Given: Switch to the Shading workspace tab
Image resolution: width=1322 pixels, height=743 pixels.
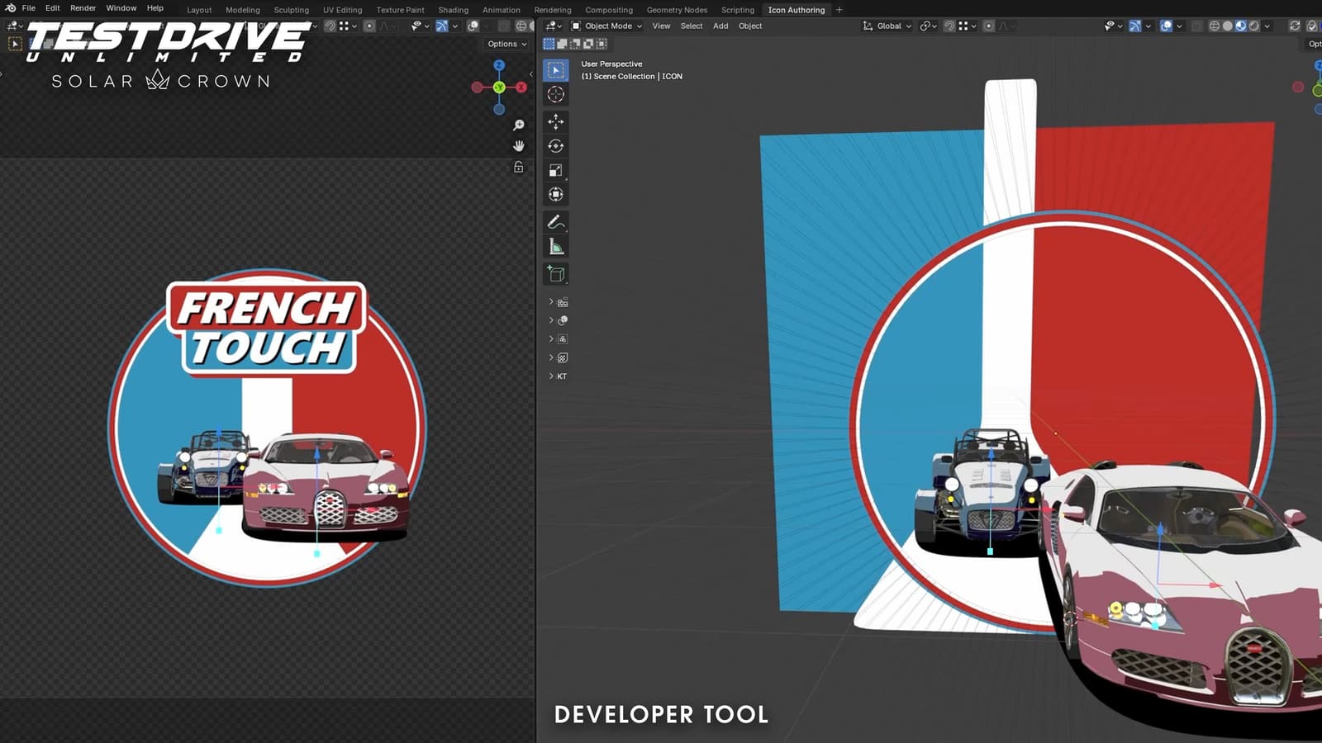Looking at the screenshot, I should tap(454, 10).
